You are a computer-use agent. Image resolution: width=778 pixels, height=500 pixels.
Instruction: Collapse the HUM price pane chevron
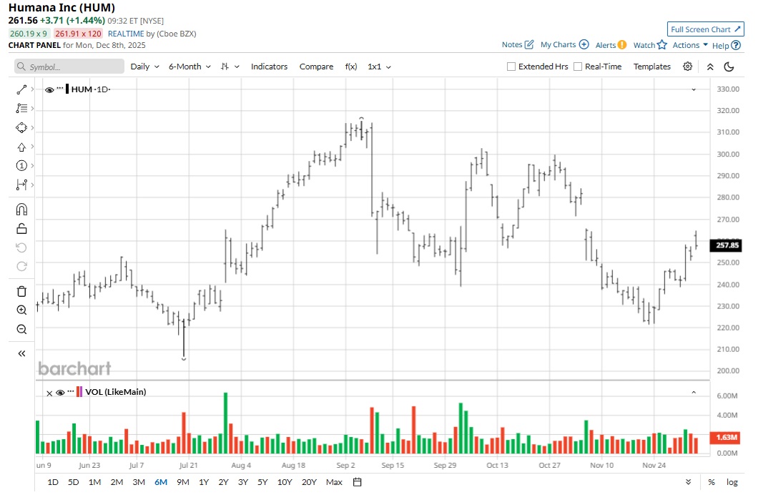coord(694,89)
